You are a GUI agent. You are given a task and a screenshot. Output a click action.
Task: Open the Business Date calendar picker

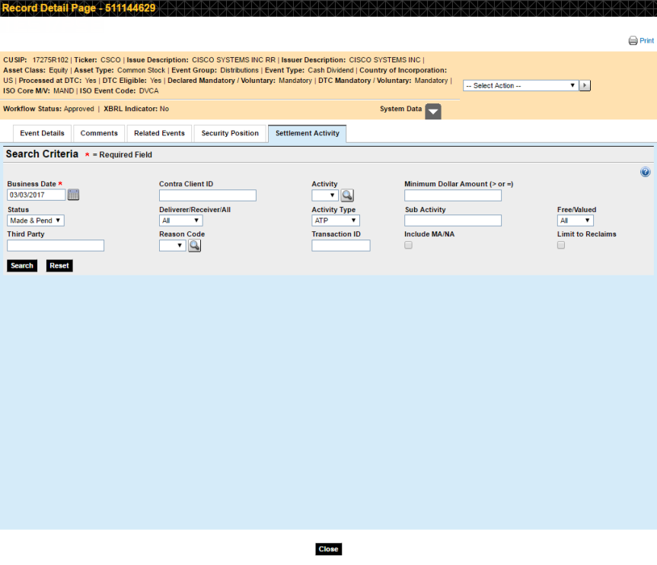[x=73, y=195]
